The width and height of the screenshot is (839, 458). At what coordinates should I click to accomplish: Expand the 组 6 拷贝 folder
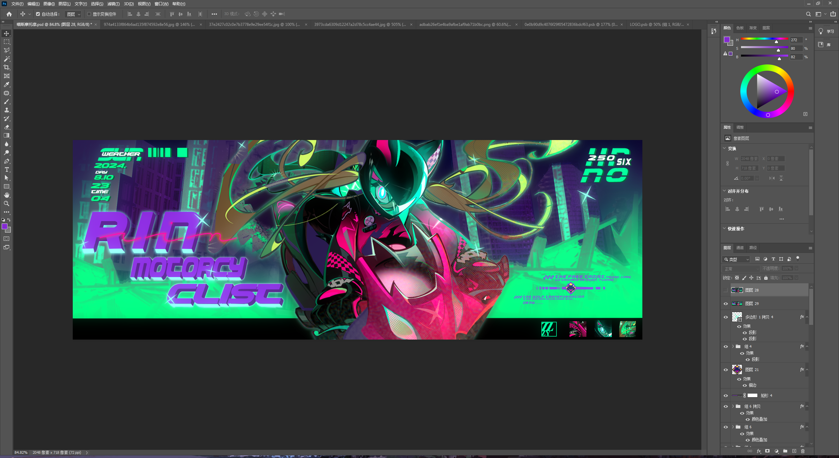tap(733, 406)
